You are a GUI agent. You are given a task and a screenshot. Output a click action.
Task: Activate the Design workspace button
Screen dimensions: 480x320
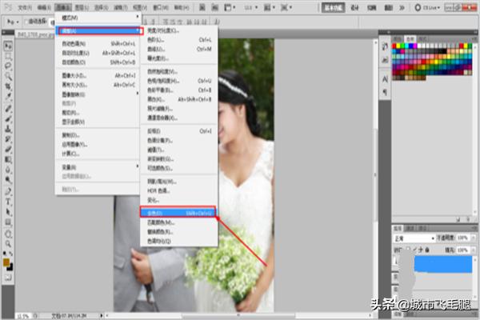(x=354, y=8)
